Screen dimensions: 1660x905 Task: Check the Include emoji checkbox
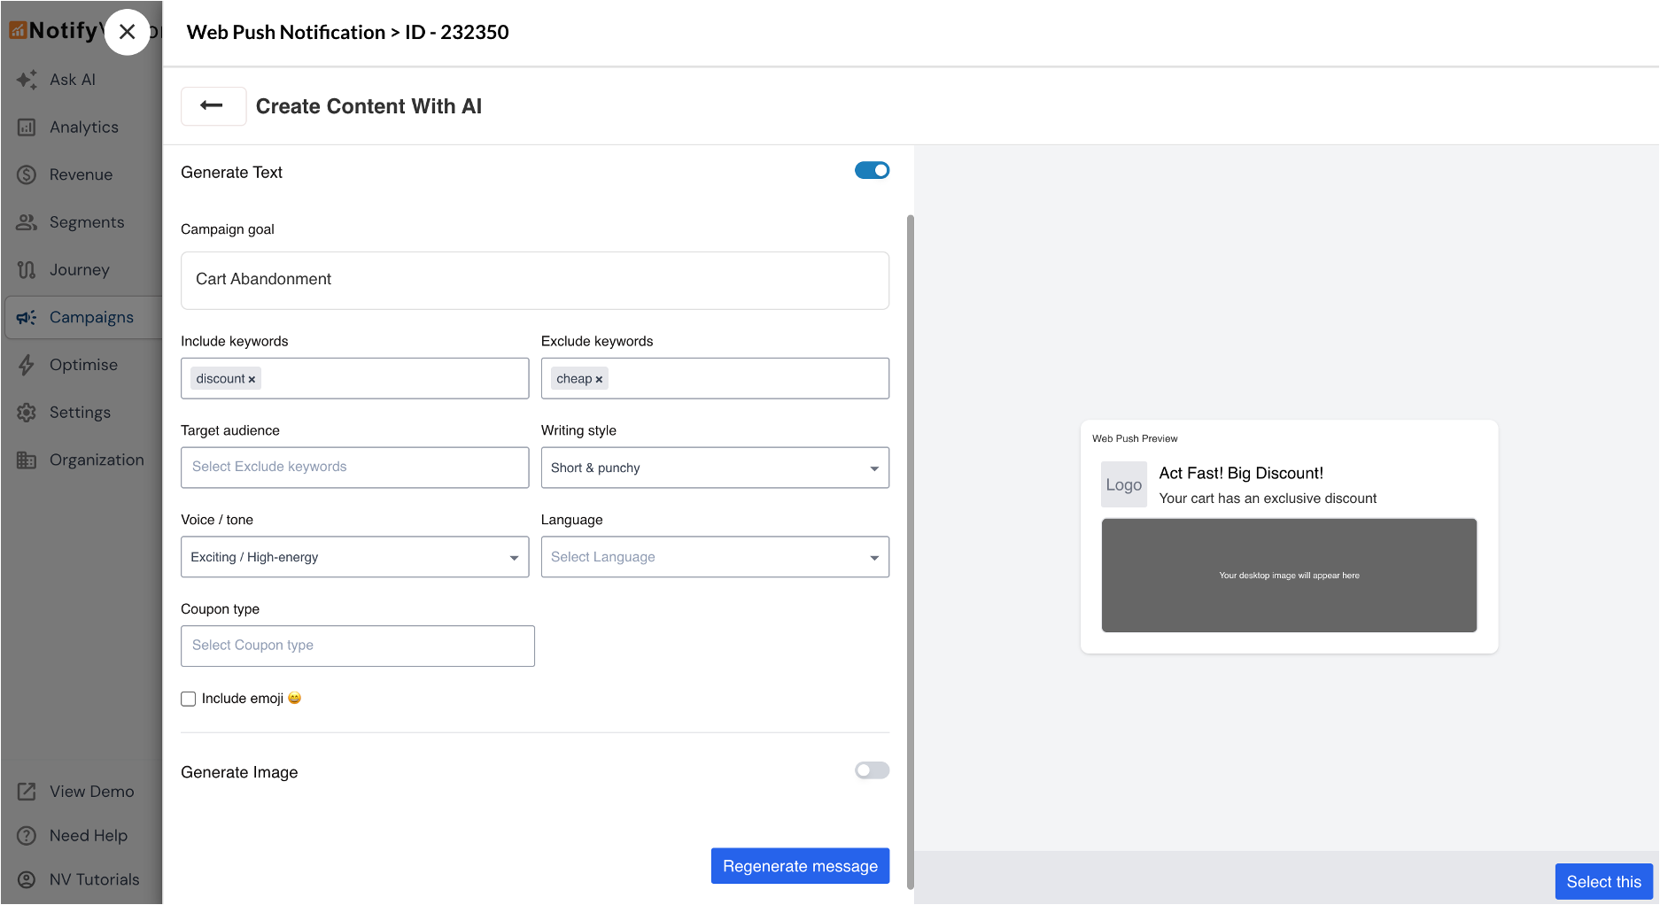(188, 699)
